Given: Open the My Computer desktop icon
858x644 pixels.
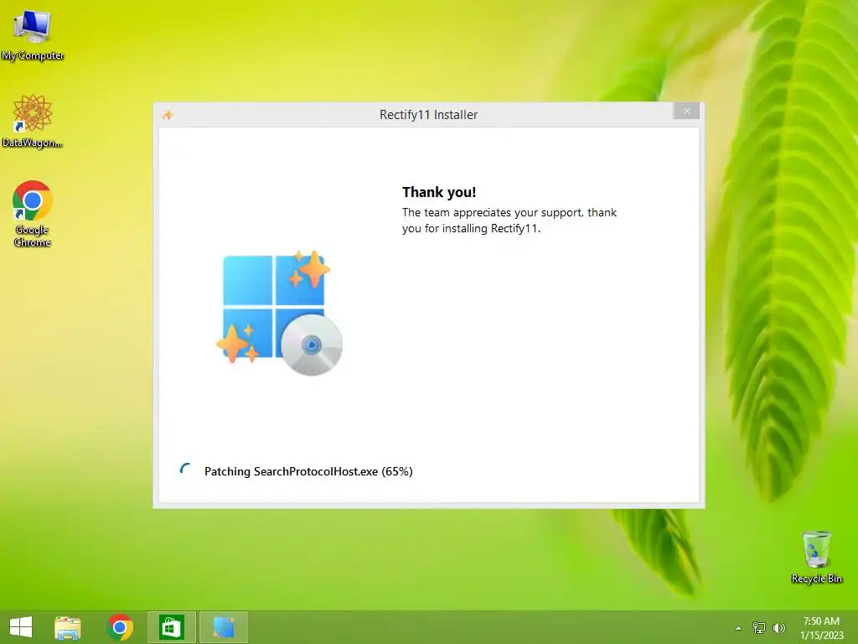Looking at the screenshot, I should pyautogui.click(x=33, y=34).
